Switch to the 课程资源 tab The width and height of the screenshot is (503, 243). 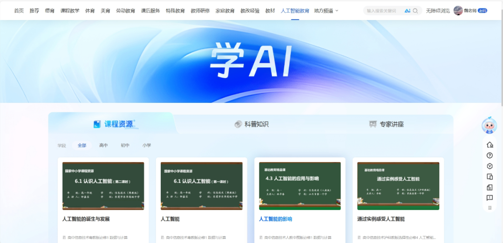115,124
